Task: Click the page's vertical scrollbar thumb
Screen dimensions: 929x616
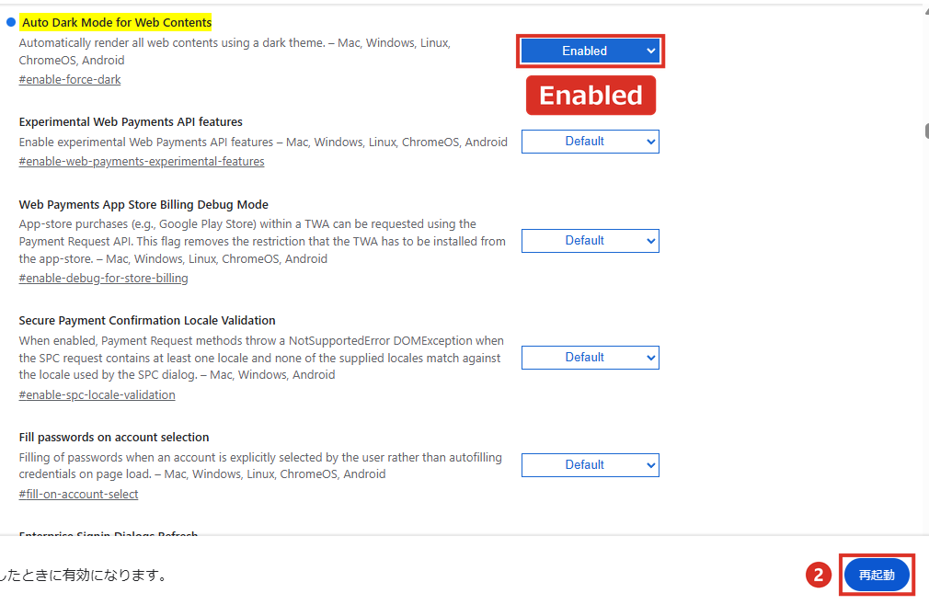Action: (x=926, y=131)
